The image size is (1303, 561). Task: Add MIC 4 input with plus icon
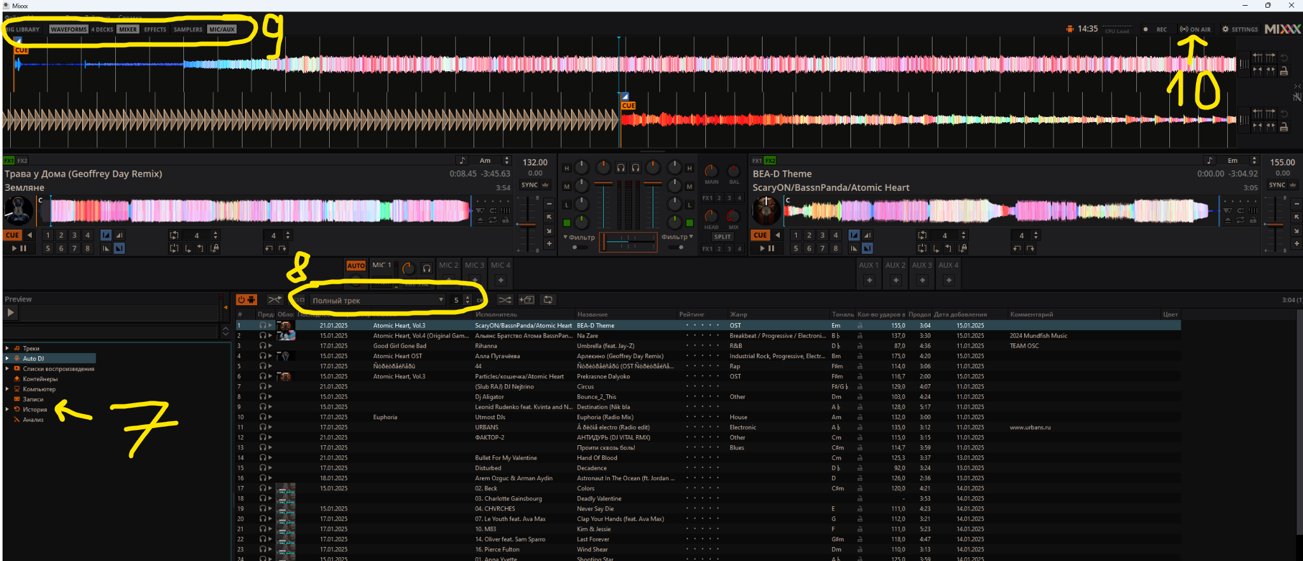501,280
